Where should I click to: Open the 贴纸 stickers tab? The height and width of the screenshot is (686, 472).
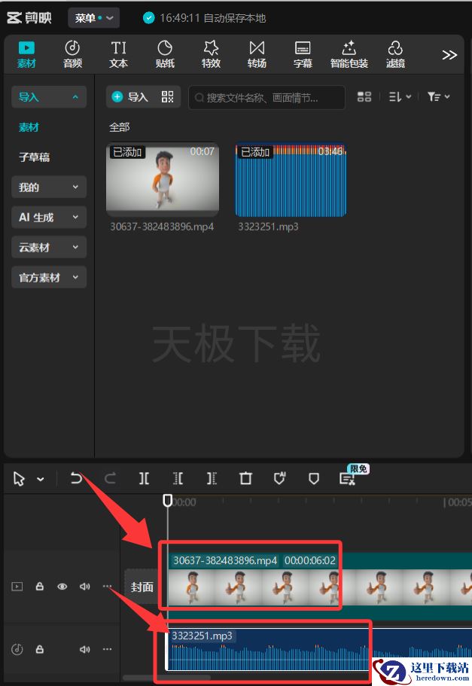165,54
